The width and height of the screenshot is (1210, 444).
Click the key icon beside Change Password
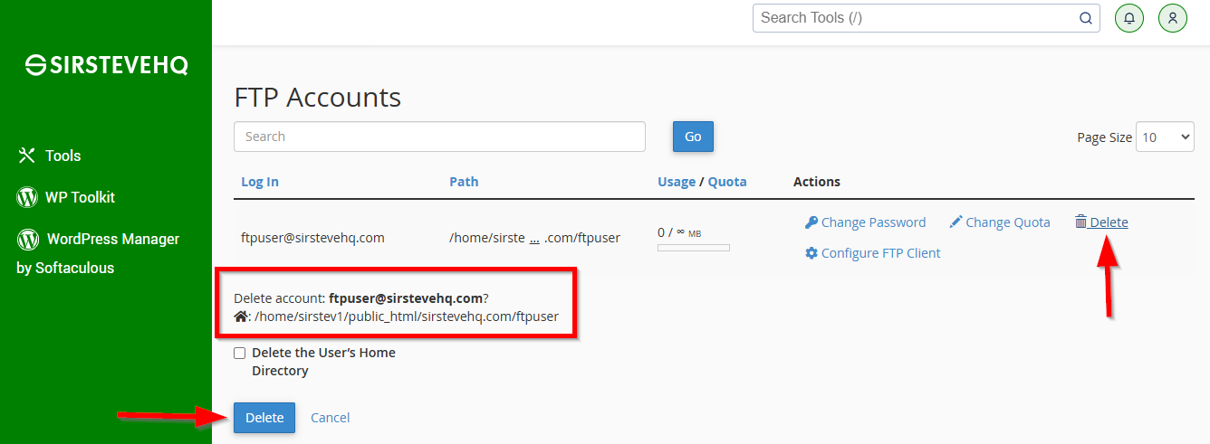tap(811, 222)
